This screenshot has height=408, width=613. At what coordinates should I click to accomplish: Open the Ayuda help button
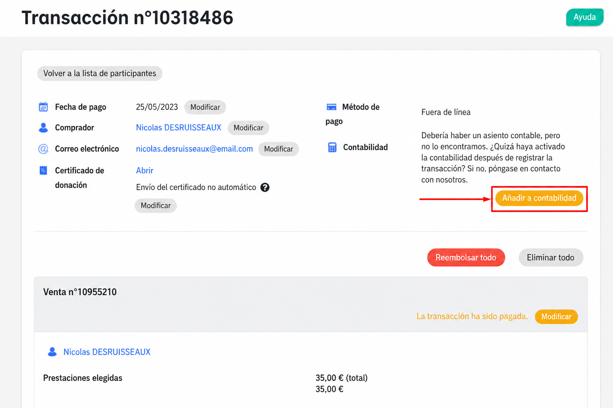585,17
